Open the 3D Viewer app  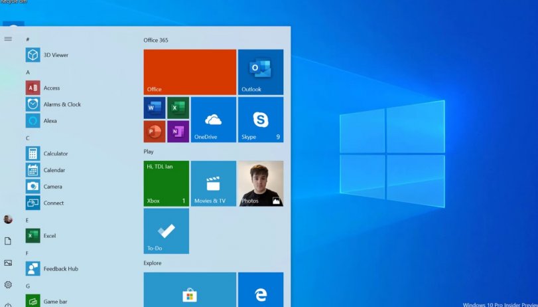point(47,55)
